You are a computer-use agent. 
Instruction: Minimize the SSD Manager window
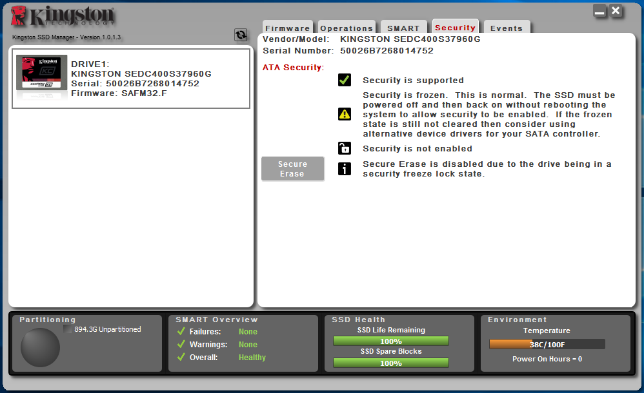599,11
